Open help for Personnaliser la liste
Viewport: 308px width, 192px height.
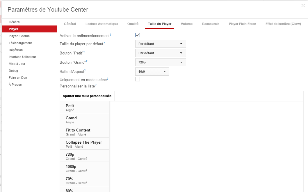pos(96,85)
